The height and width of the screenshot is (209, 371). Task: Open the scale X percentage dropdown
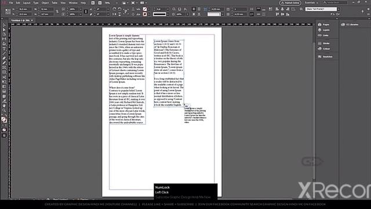click(81, 9)
